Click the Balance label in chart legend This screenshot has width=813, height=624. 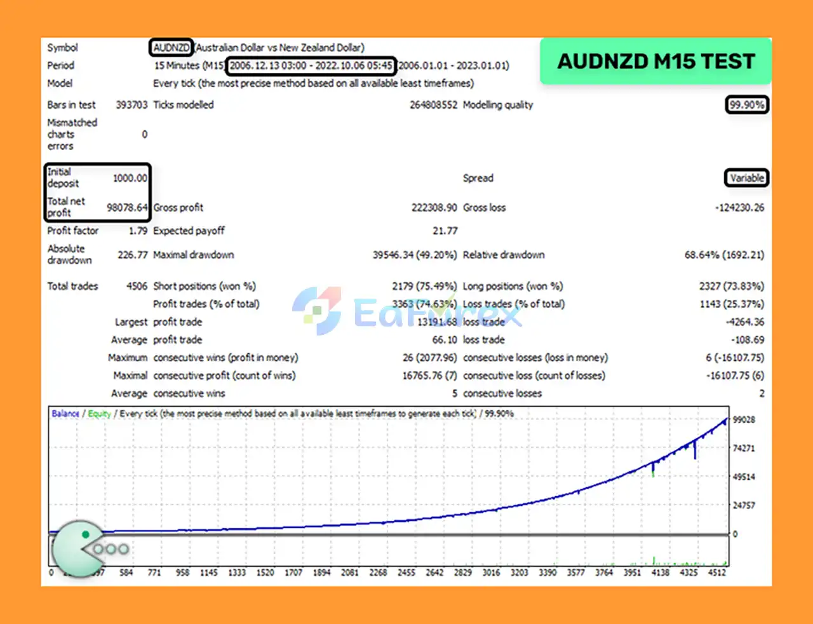pos(65,414)
